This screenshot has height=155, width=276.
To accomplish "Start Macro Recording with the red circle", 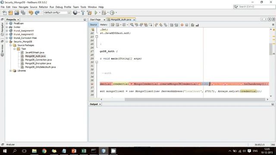I will tap(182, 25).
